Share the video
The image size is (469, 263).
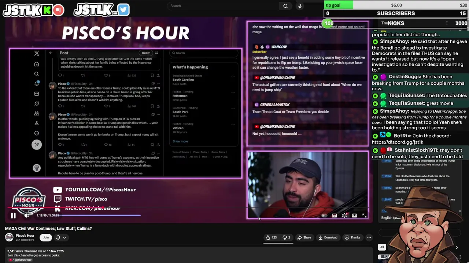coord(304,237)
